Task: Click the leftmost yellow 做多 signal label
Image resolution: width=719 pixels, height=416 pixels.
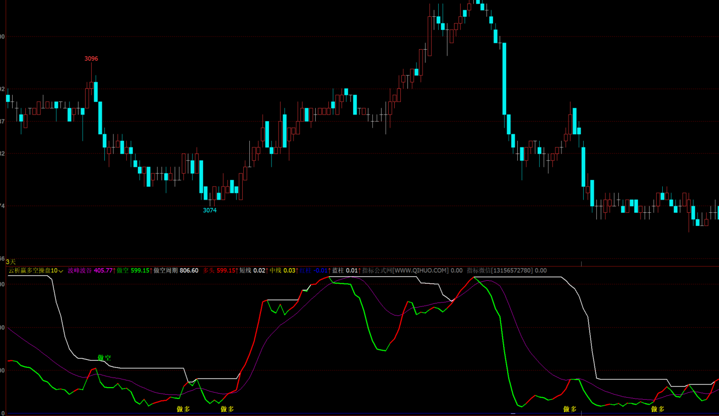Action: tap(183, 409)
